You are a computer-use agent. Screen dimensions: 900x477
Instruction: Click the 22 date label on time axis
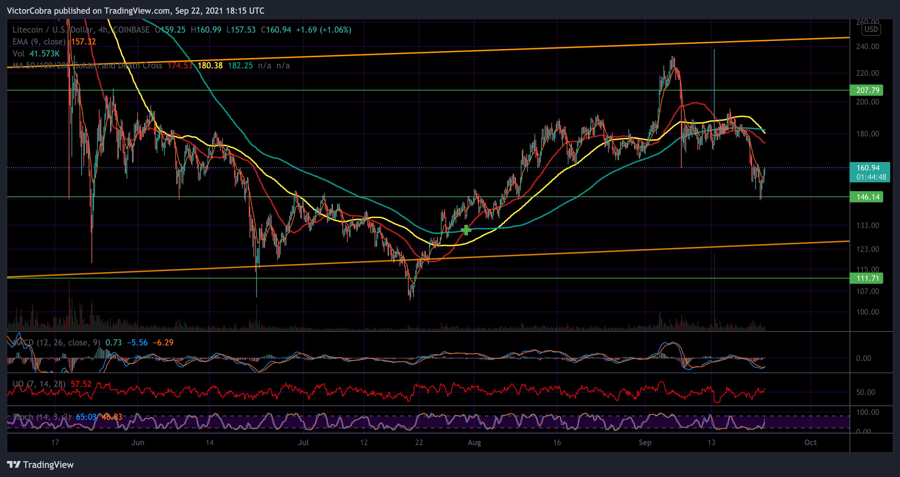(419, 443)
